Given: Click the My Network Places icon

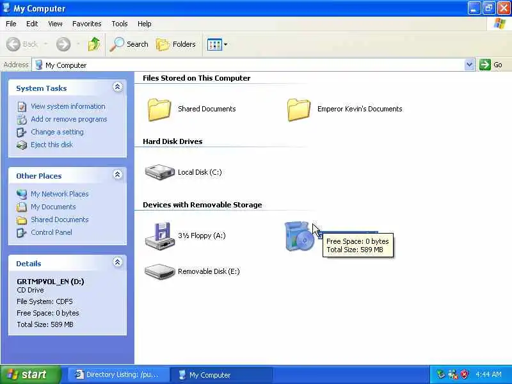Looking at the screenshot, I should point(22,195).
